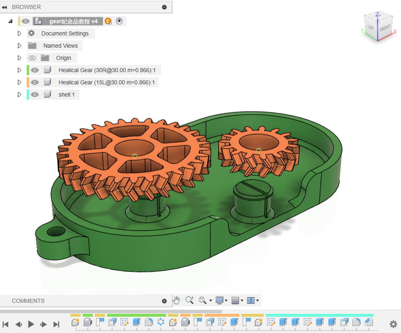Viewport: 401px width, 333px height.
Task: Open the Grid and Snaps settings icon
Action: (x=234, y=300)
